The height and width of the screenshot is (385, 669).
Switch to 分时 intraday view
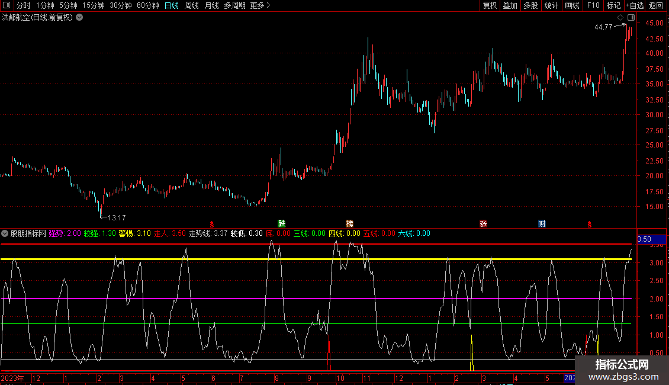[24, 5]
